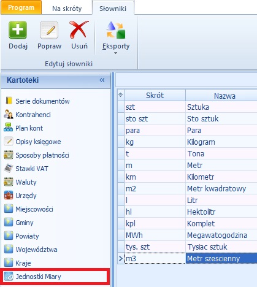Click the Kraje map icon
Screen dimensions: 257x287
9,262
